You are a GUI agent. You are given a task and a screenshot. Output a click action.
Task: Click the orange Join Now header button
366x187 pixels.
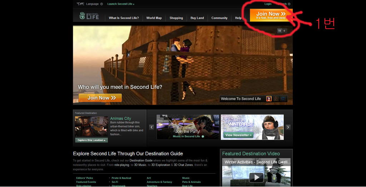tap(271, 15)
